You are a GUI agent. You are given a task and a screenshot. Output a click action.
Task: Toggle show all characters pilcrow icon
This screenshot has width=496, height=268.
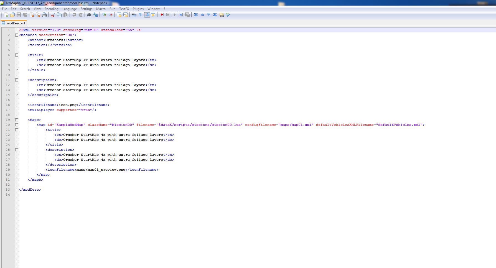click(140, 15)
